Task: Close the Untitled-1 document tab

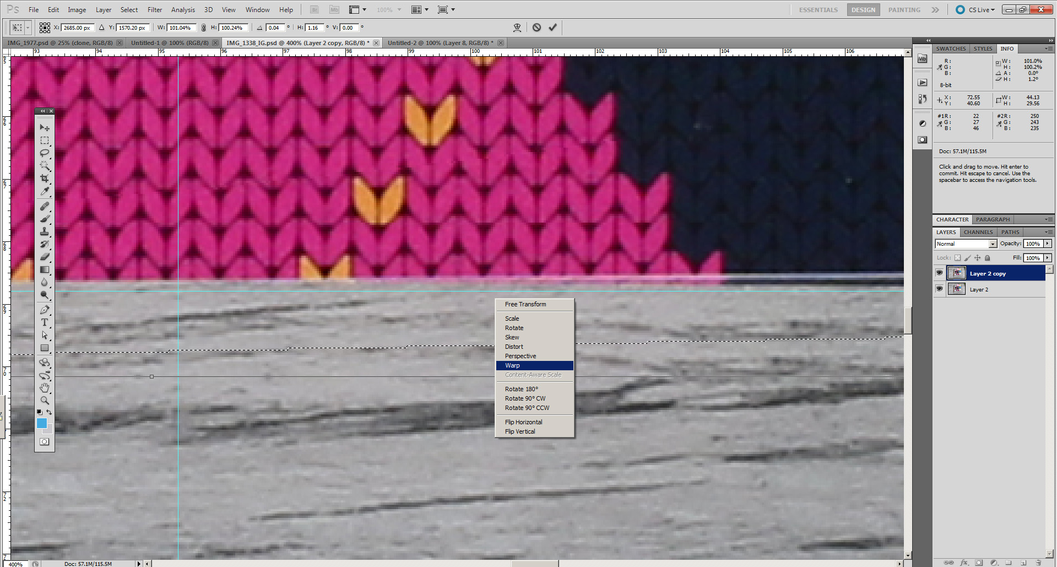Action: 215,43
